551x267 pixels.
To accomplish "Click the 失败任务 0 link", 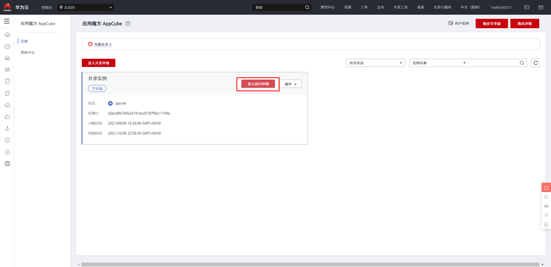I will tap(103, 45).
